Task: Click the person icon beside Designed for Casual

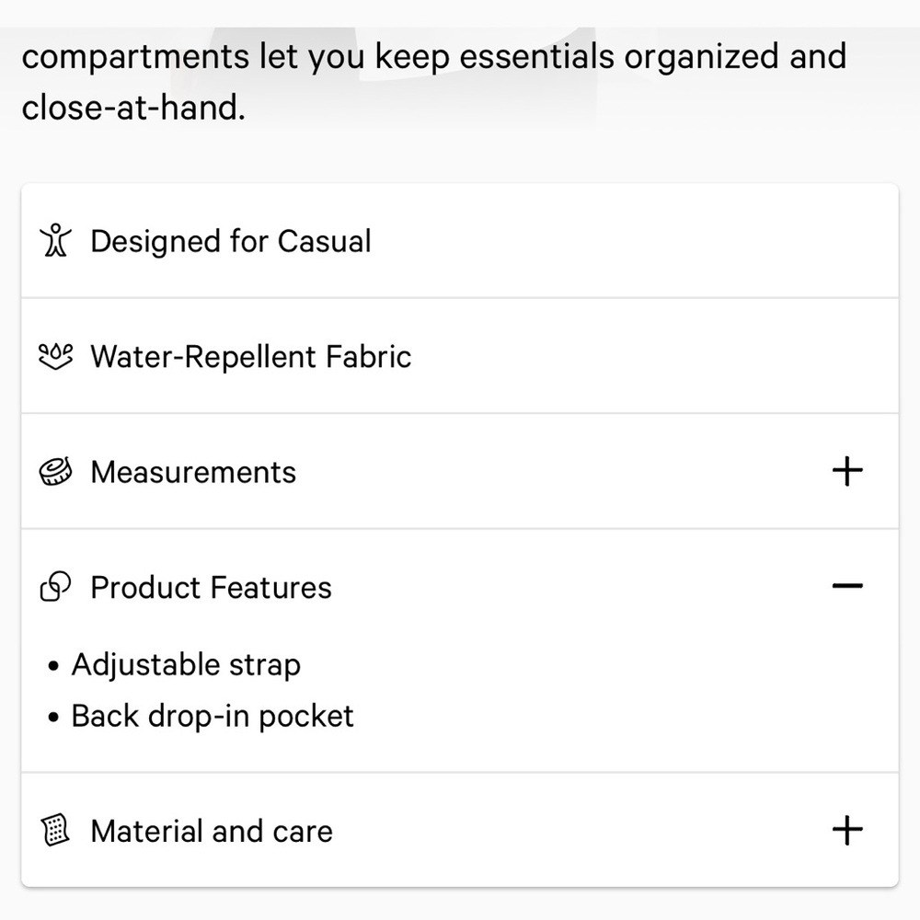Action: pos(55,241)
